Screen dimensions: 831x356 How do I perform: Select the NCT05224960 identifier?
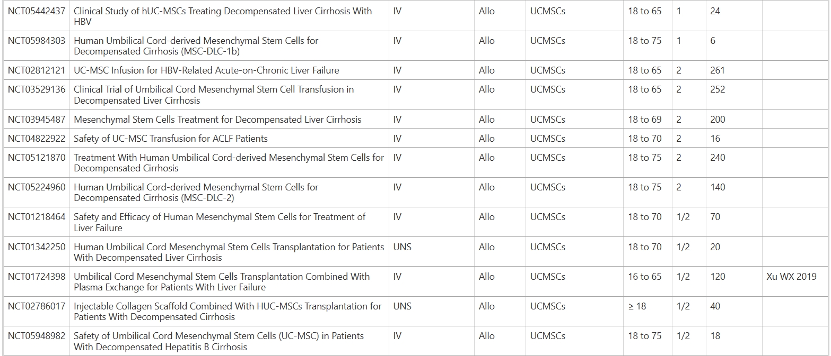37,187
